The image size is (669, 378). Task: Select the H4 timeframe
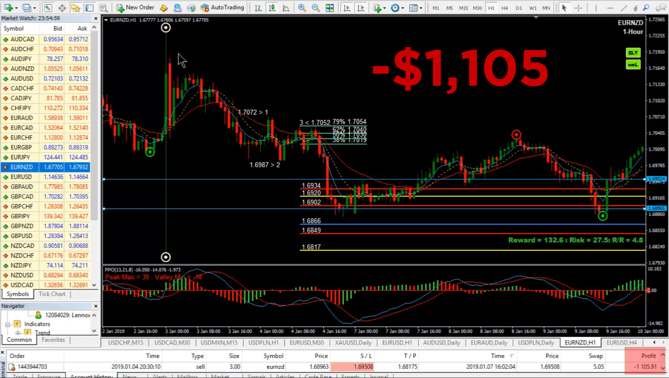pos(505,8)
